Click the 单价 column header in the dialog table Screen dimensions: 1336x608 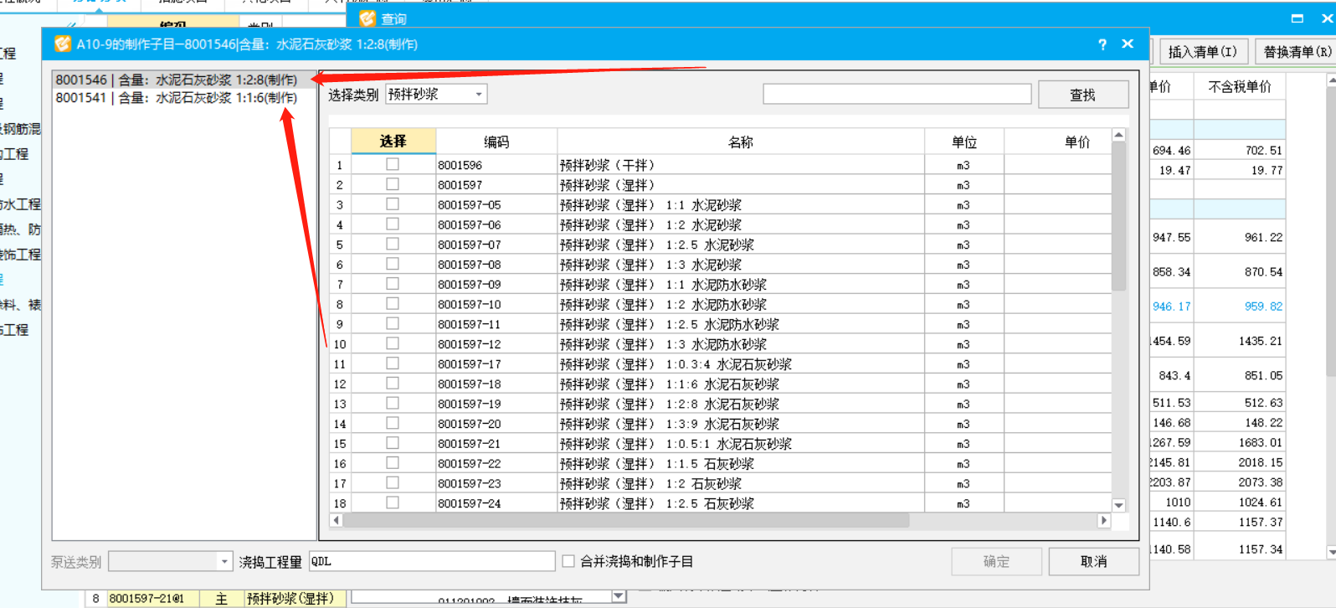[x=1058, y=142]
